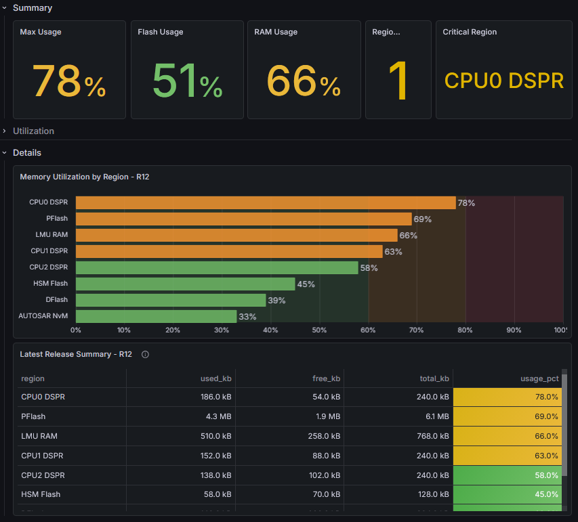Click the 258.0 kB free_kb cell
578x522 pixels.
pyautogui.click(x=290, y=436)
